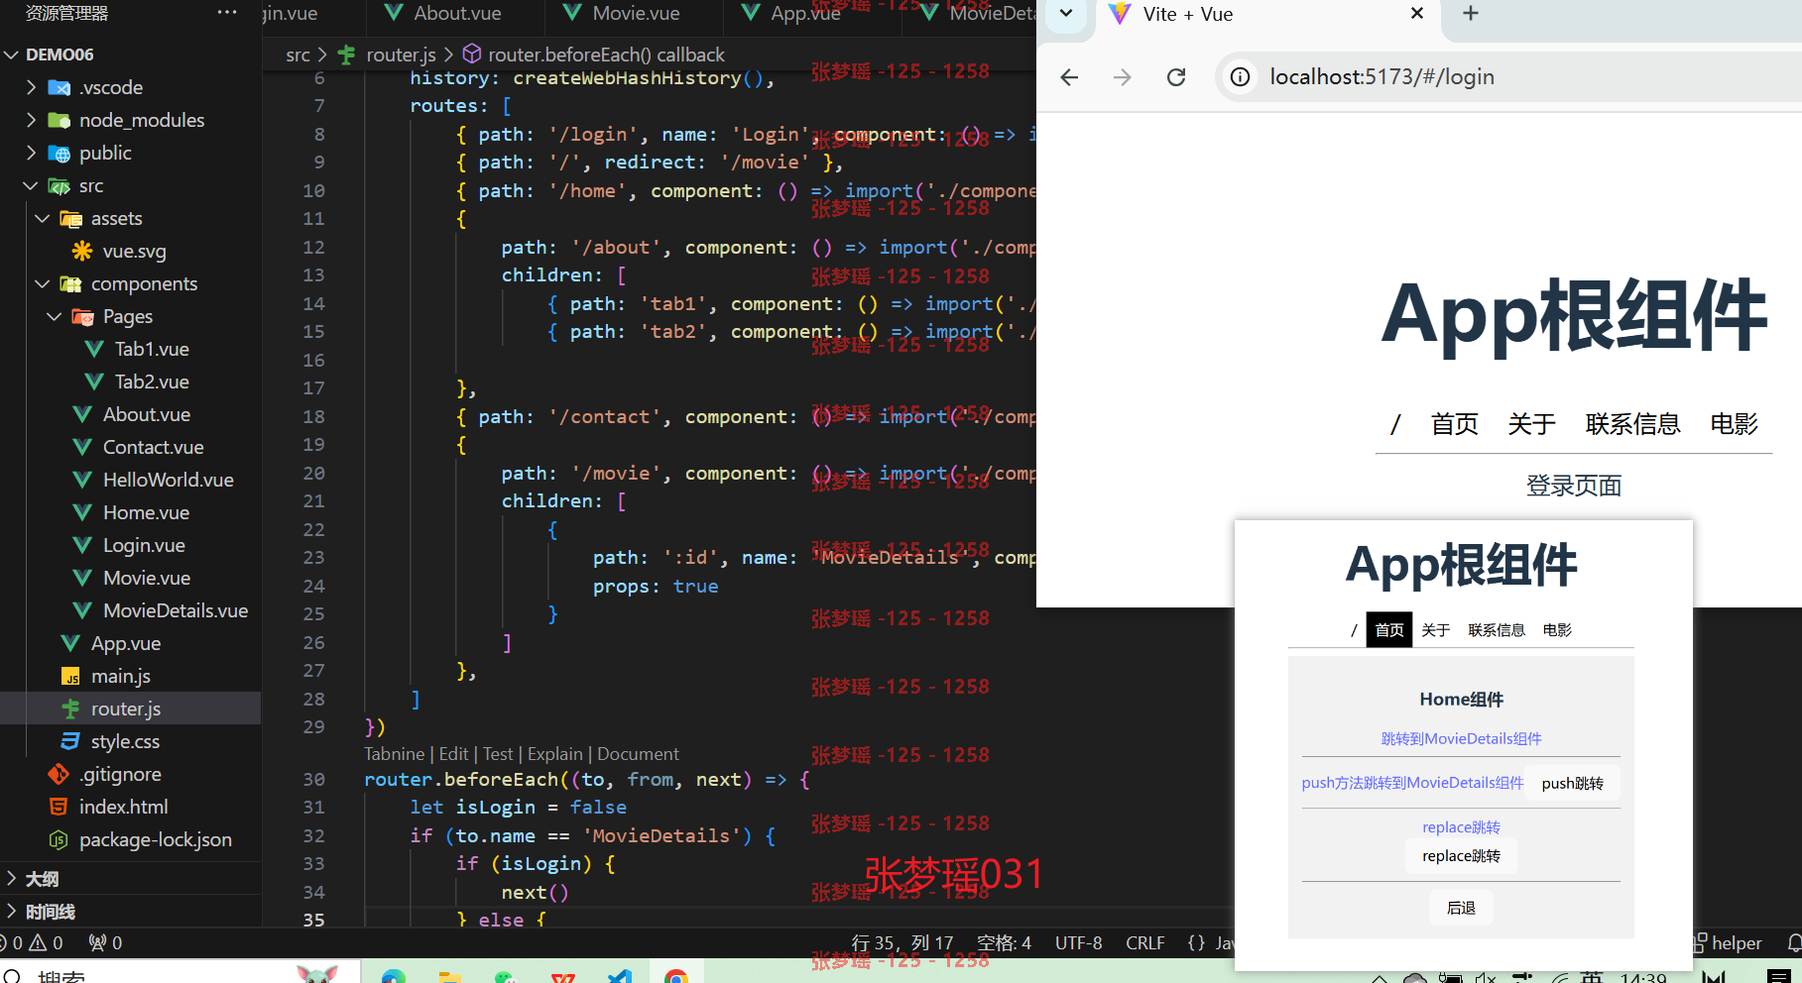
Task: Change the CRLF line ending setting
Action: point(1144,942)
